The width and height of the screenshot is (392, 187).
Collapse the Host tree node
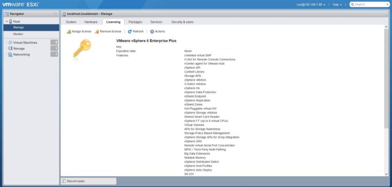(x=7, y=22)
